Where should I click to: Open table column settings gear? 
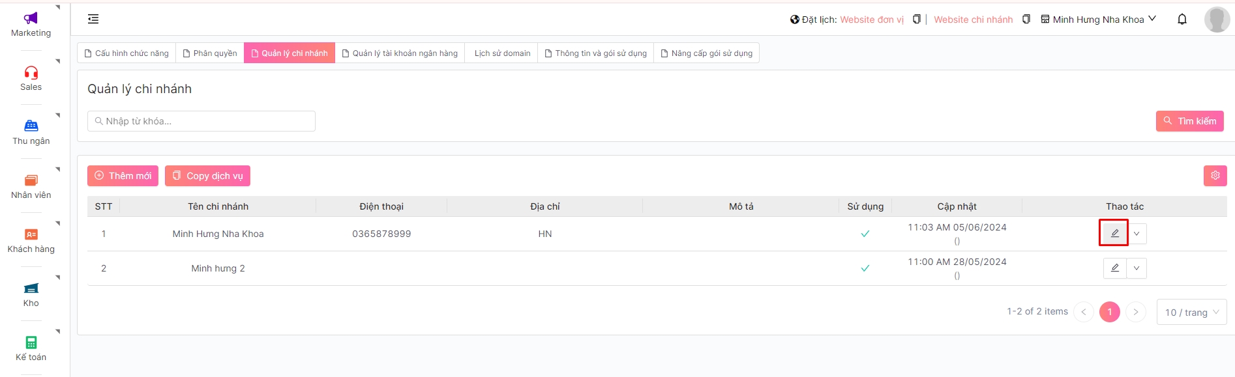1215,175
